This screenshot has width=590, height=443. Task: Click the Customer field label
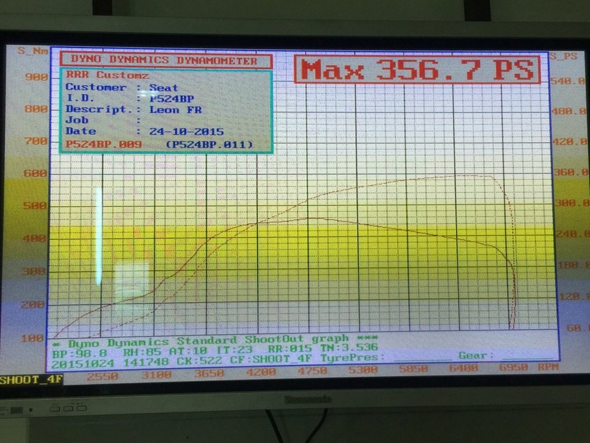[x=96, y=87]
